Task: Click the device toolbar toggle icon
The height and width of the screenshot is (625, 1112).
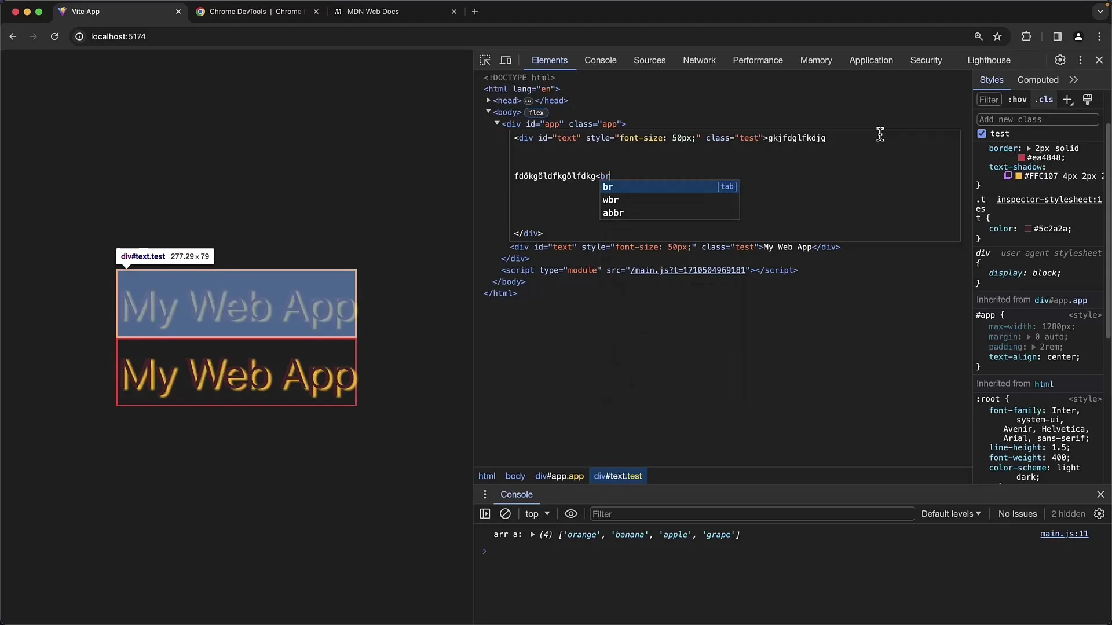Action: click(506, 60)
